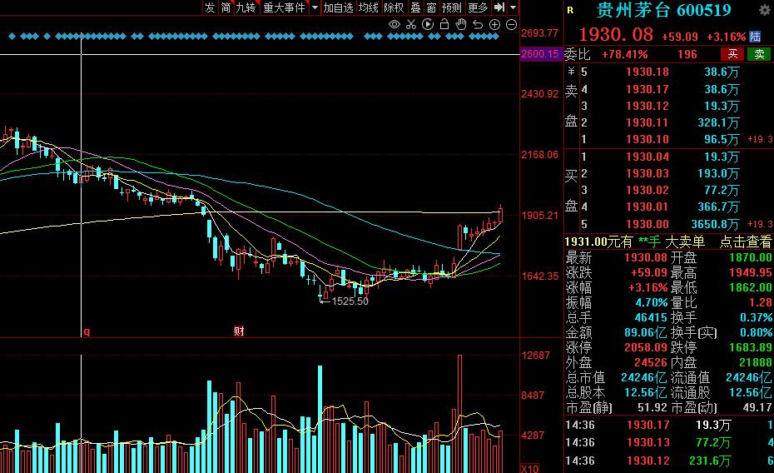Image resolution: width=774 pixels, height=473 pixels.
Task: Click the 涨停 value 2058.09
Action: [x=646, y=347]
